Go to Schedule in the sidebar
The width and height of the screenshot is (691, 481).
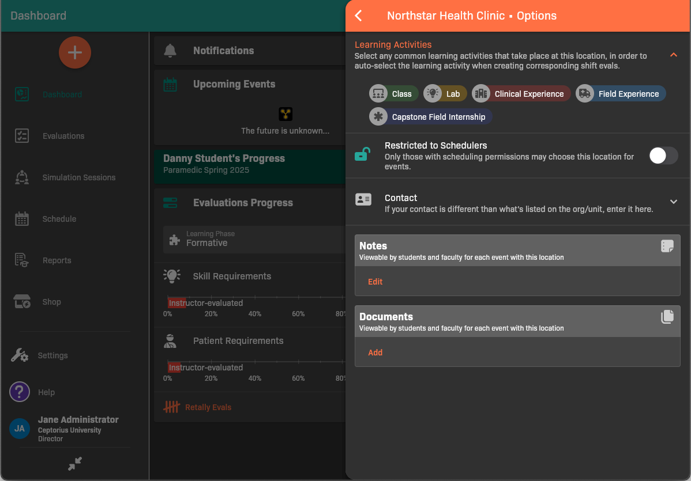59,219
